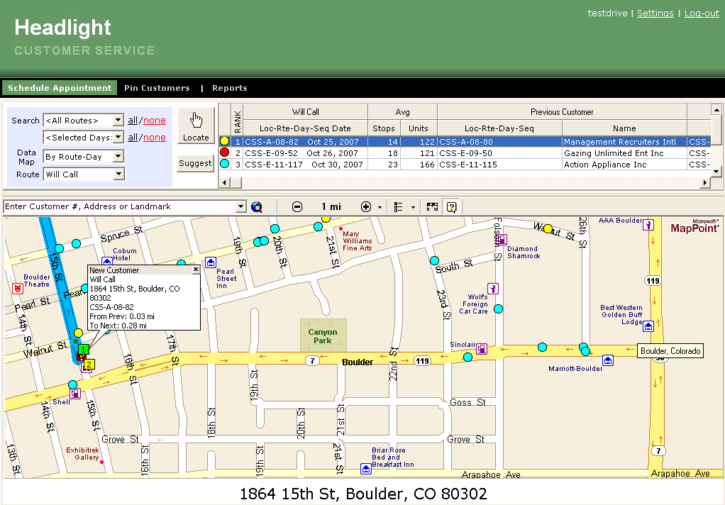Close the New Customer map popup
The height and width of the screenshot is (505, 725).
[x=196, y=270]
